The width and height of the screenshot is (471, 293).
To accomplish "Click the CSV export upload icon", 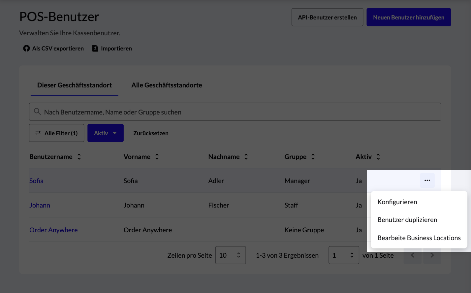I will click(x=26, y=49).
